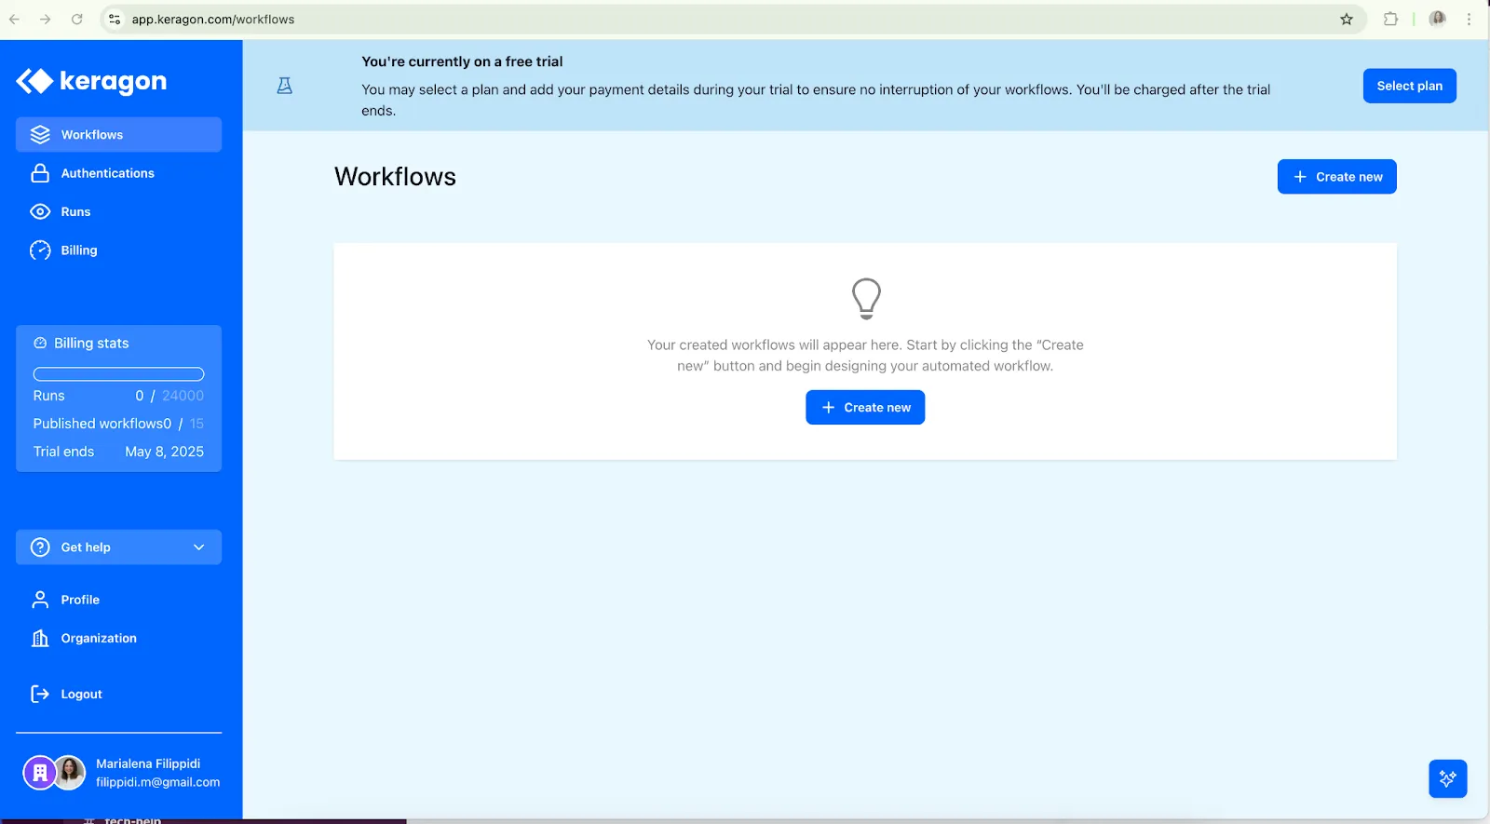
Task: Click the Organization building icon
Action: [x=40, y=638]
